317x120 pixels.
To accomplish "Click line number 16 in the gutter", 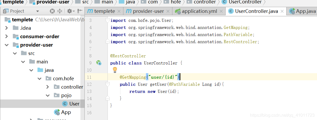I will click(89, 113).
